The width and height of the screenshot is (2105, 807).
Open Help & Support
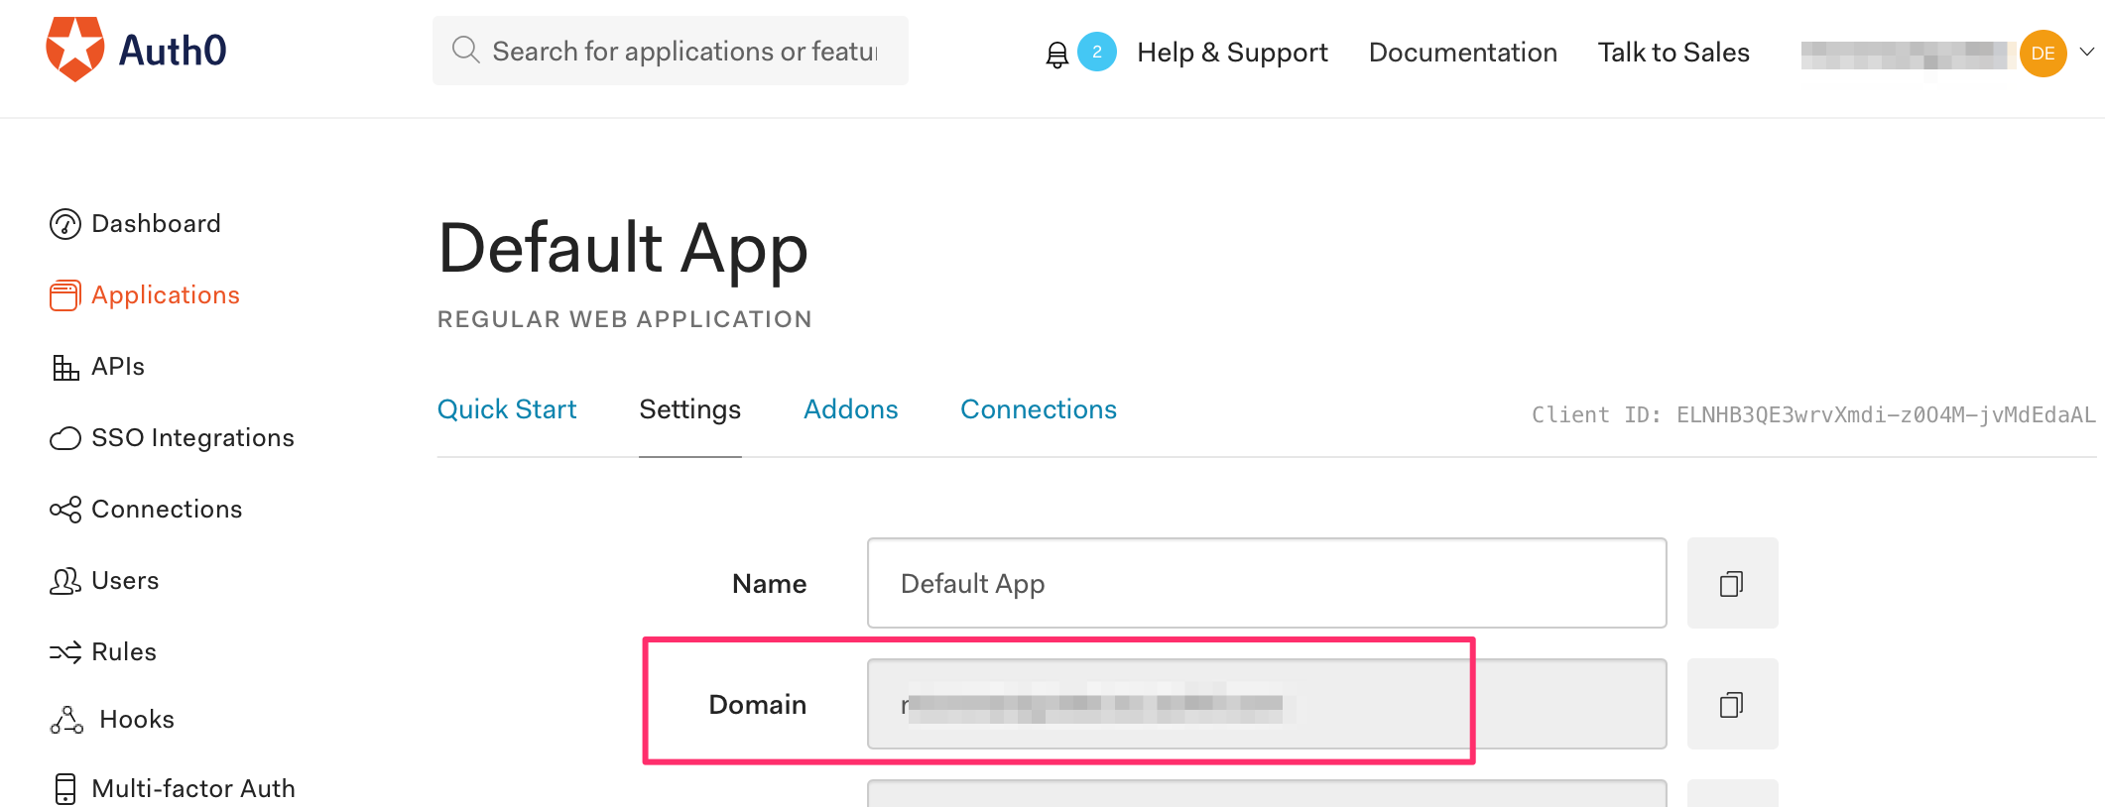[x=1232, y=53]
